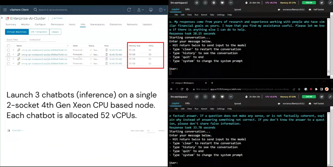
Task: Switch to the Monitor tab
Action: tap(25, 24)
